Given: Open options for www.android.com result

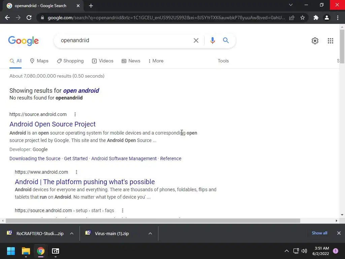Looking at the screenshot, I should coord(76,172).
